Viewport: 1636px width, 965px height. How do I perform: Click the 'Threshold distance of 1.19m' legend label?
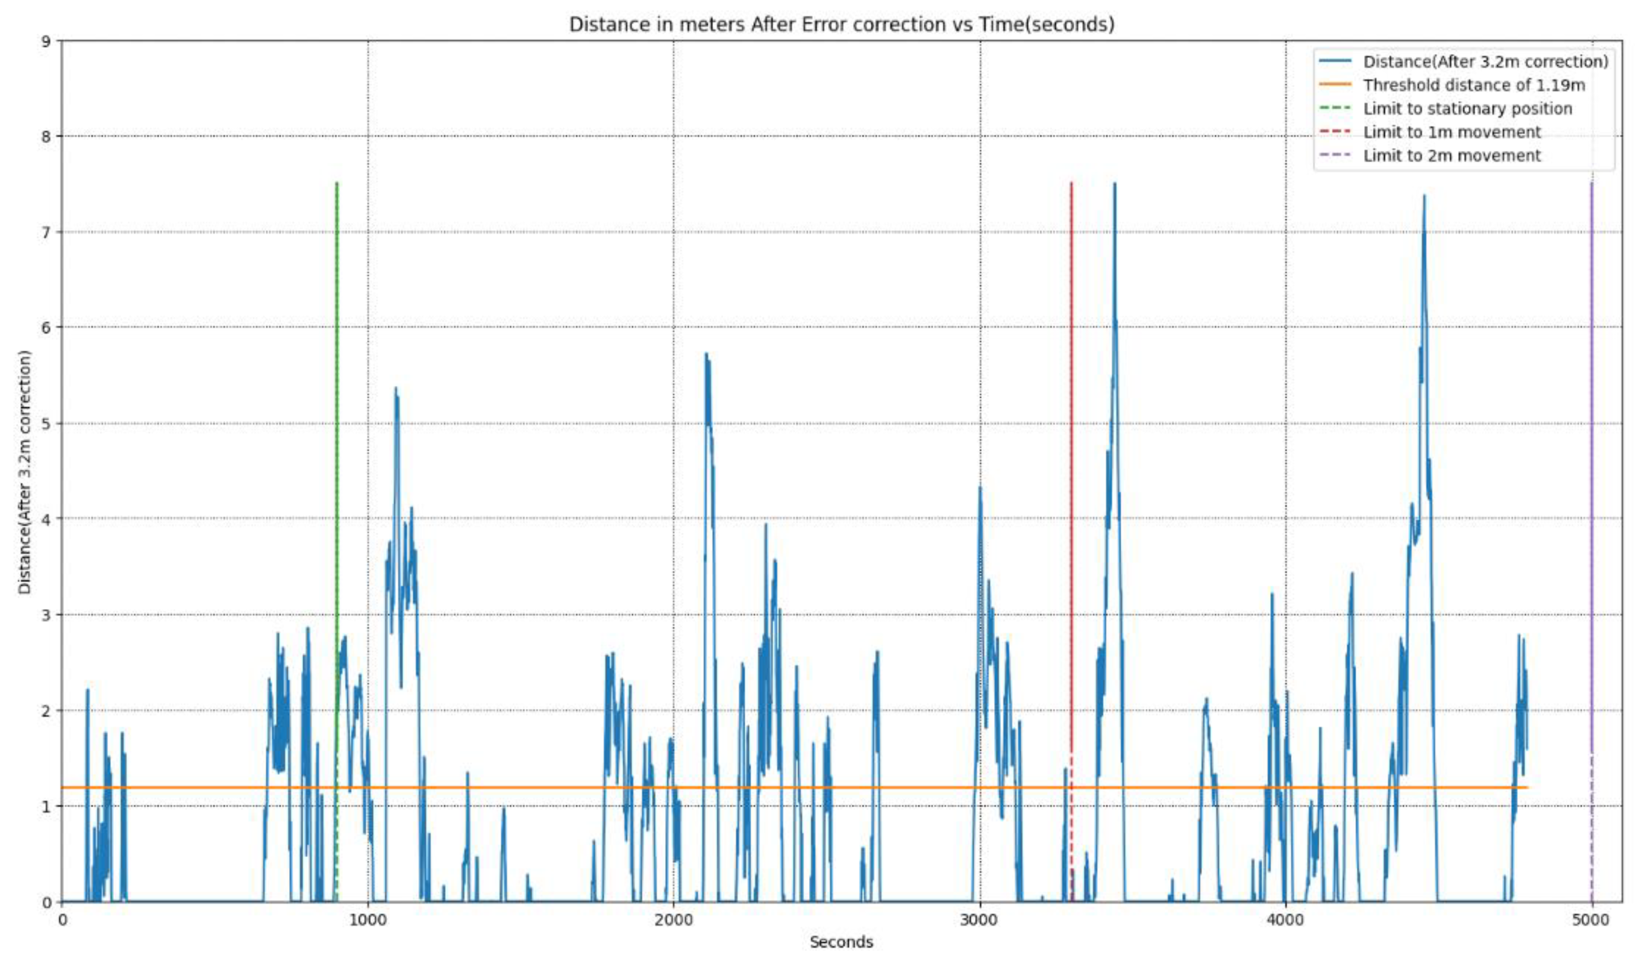point(1474,85)
